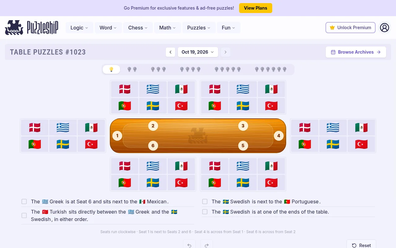Choose the Mexico flag for Seat 3

(x=271, y=89)
